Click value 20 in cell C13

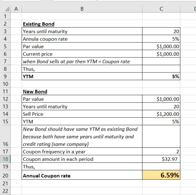161,106
